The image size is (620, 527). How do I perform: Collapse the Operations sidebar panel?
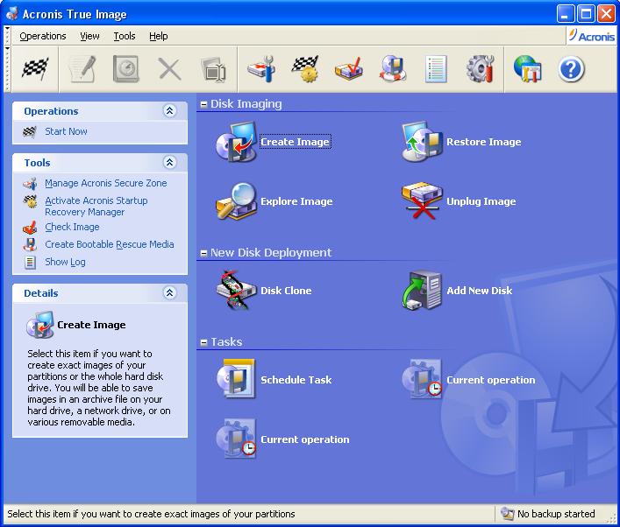(x=169, y=111)
